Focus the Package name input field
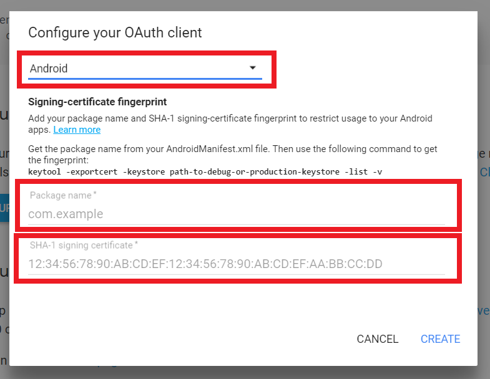This screenshot has width=490, height=379. click(236, 214)
